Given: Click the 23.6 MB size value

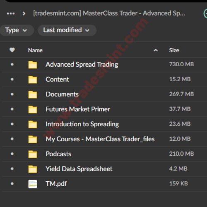Looking at the screenshot, I should click(x=180, y=124).
